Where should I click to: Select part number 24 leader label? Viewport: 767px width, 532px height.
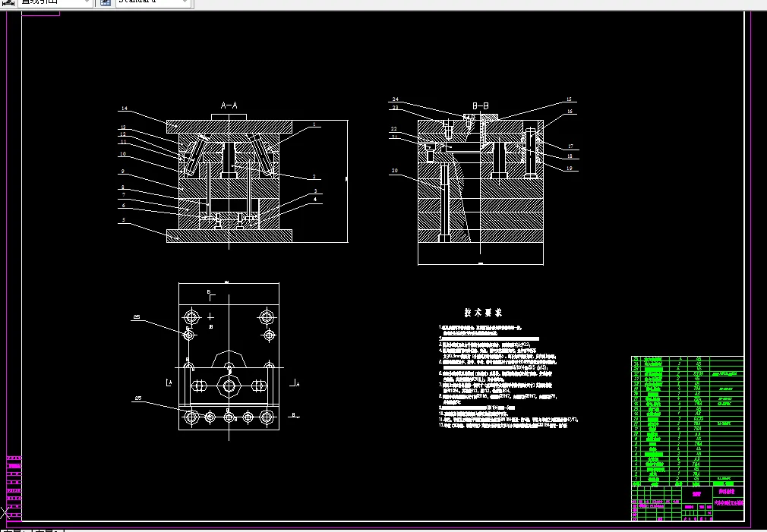coord(395,99)
